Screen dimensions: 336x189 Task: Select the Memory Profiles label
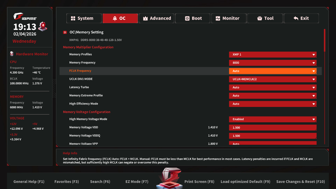[x=81, y=54]
